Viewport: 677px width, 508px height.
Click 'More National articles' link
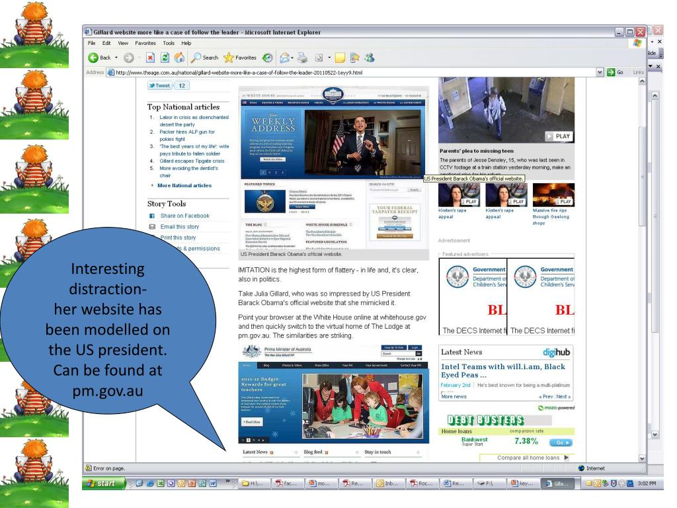coord(184,185)
